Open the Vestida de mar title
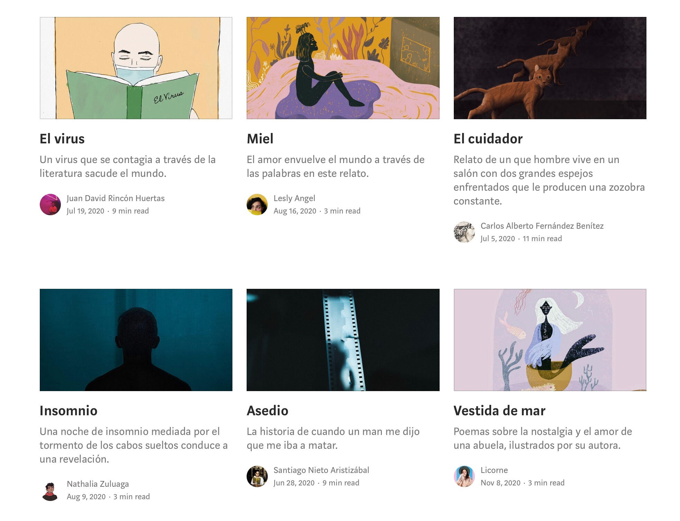Screen dimensions: 680x521 pos(499,411)
